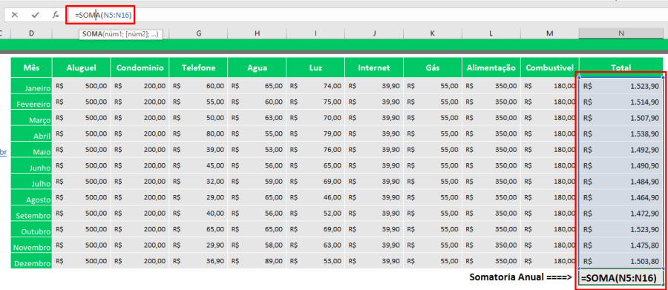Click the SOMA function tooltip name
The image size is (668, 290).
coord(93,35)
